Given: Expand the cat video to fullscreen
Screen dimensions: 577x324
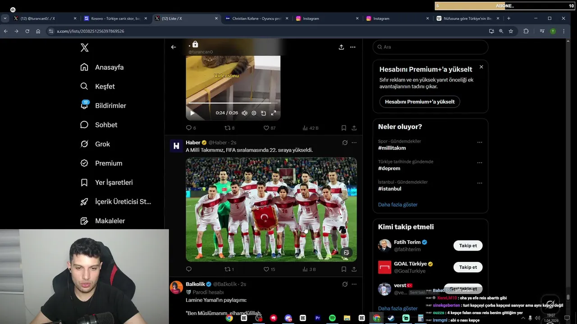Looking at the screenshot, I should click(x=273, y=113).
